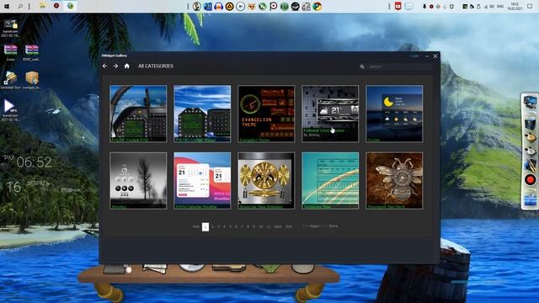Image resolution: width=539 pixels, height=303 pixels.
Task: Open File Explorer from taskbar
Action: click(42, 6)
